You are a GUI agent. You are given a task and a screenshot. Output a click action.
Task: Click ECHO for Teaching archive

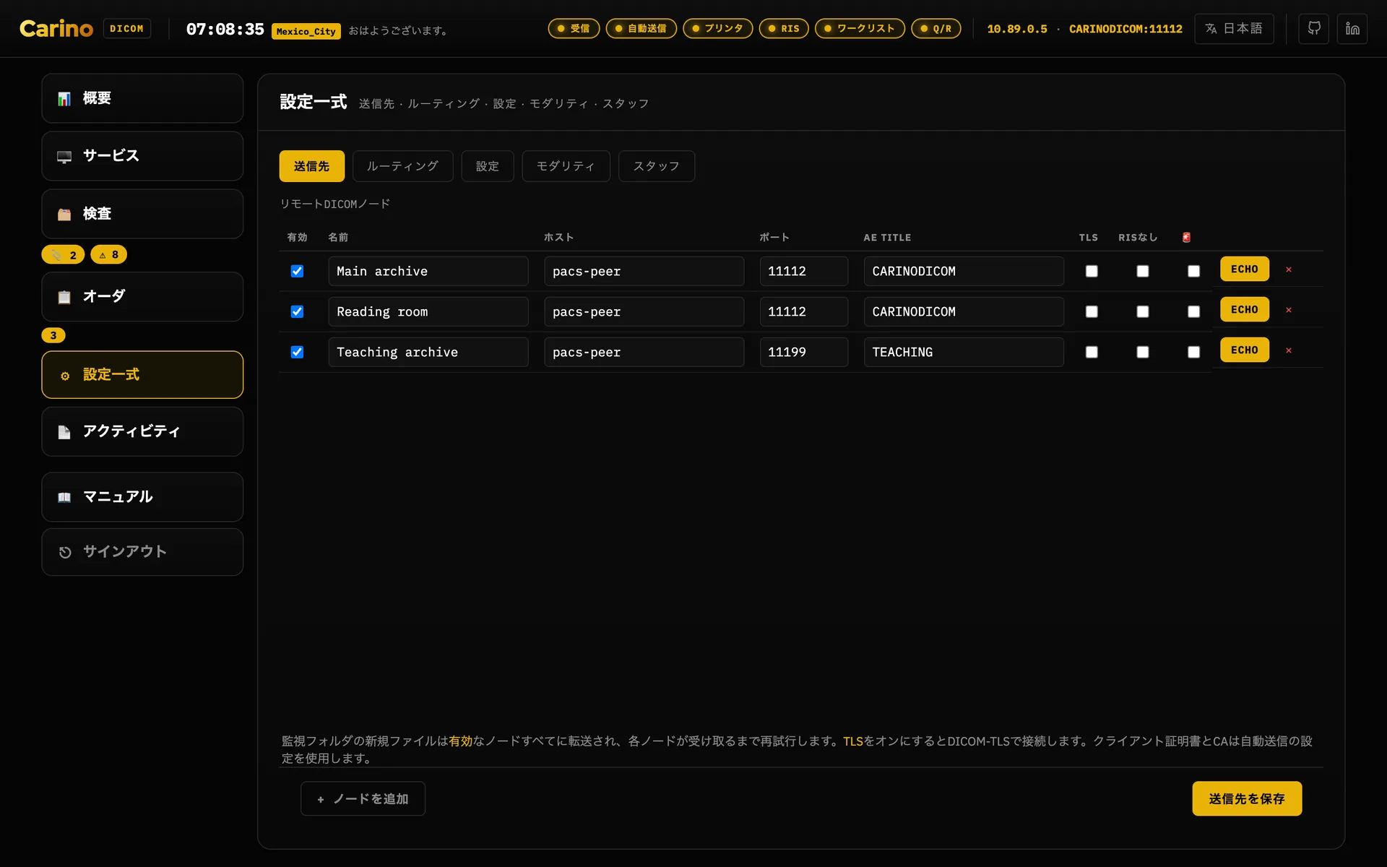point(1245,350)
